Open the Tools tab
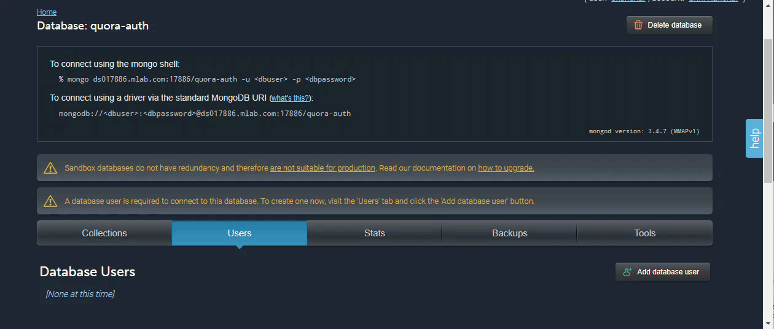 (645, 233)
